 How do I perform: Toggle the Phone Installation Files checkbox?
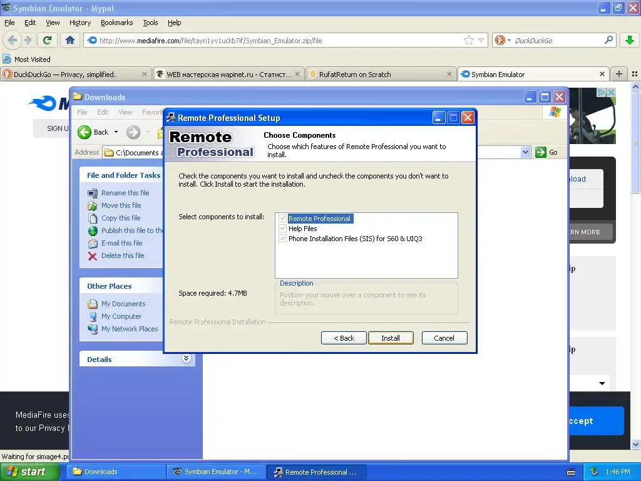tap(282, 239)
